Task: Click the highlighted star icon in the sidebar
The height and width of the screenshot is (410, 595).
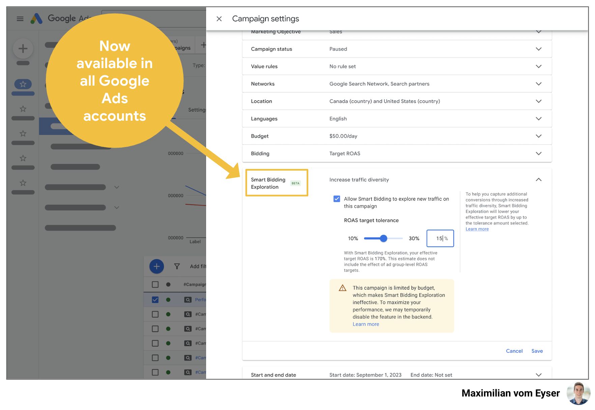Action: (x=23, y=84)
